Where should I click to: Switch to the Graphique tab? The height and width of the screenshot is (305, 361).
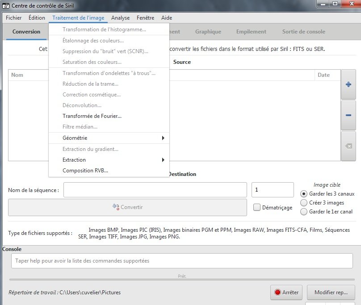point(208,32)
